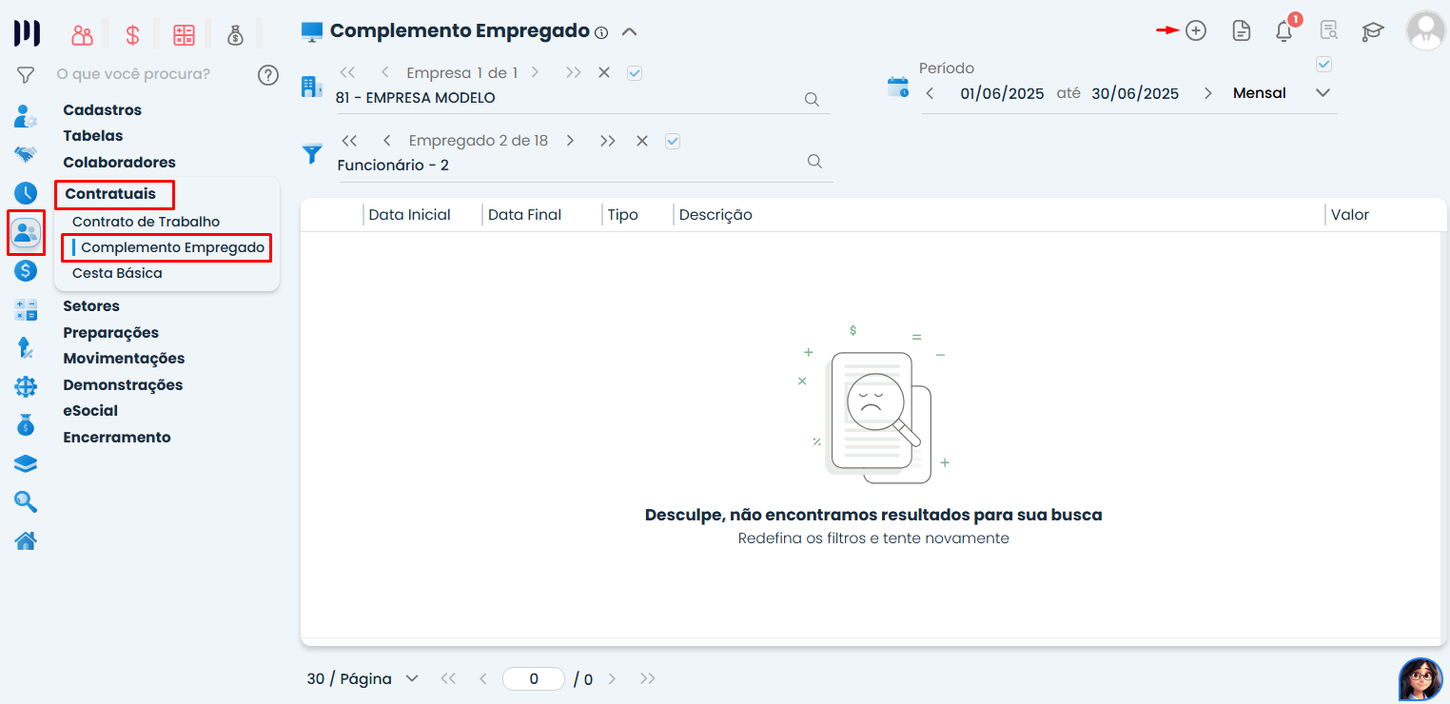The width and height of the screenshot is (1450, 704).
Task: Click the graduation cap training icon
Action: click(1372, 31)
